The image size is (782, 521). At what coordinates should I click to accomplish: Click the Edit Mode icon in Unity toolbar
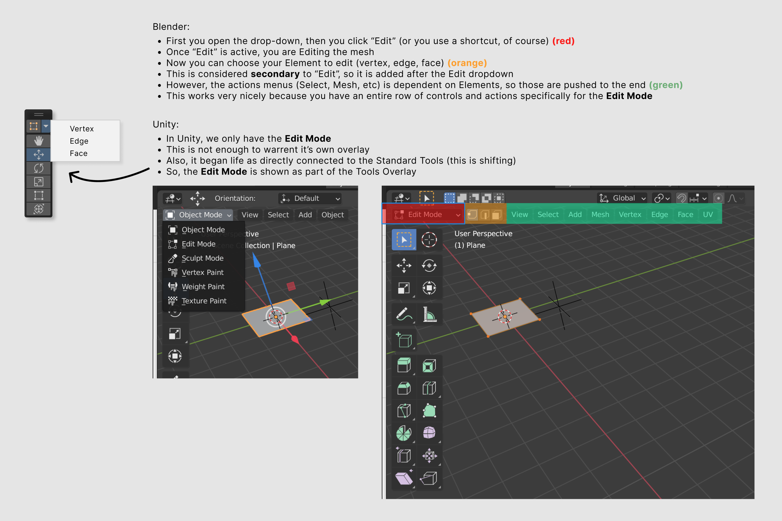coord(34,126)
